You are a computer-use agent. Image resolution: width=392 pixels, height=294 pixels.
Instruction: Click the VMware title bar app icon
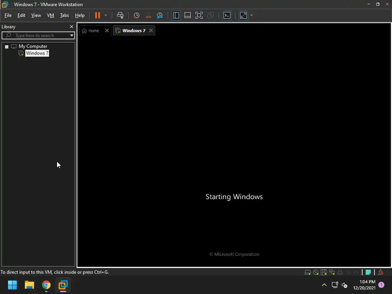[5, 5]
